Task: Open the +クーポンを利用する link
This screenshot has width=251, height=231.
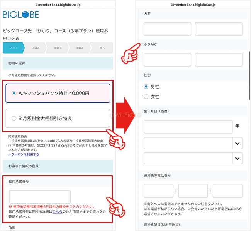Action: (x=24, y=154)
